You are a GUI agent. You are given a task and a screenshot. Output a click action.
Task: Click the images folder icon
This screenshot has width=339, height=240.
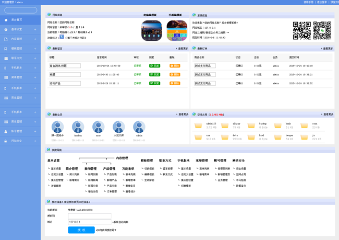pyautogui.click(x=278, y=136)
